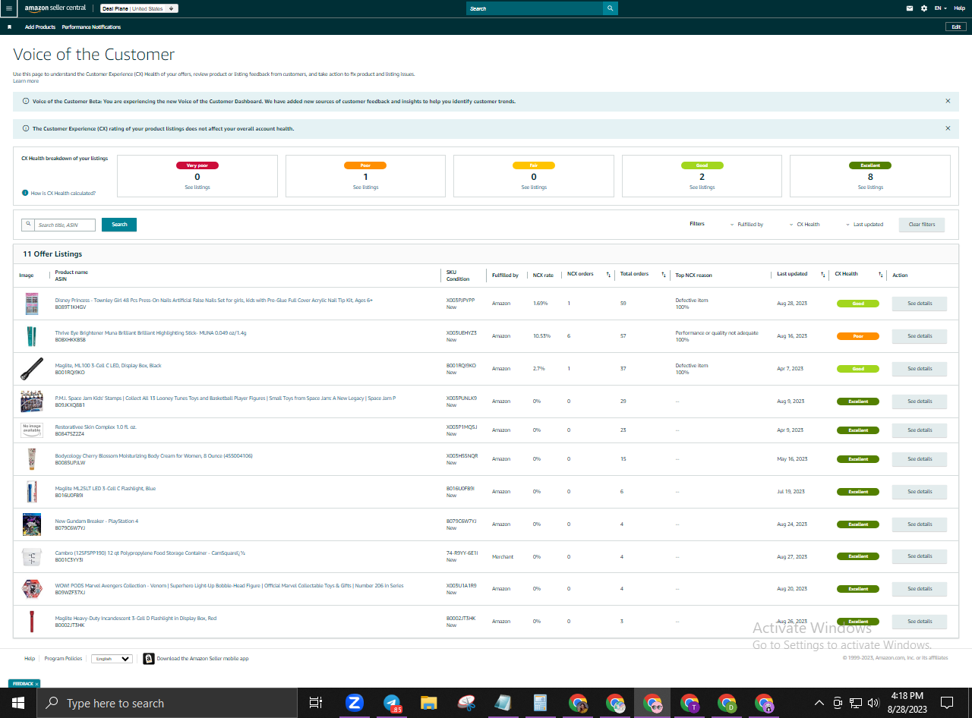This screenshot has height=718, width=972.
Task: Open the EN language dropdown
Action: (x=939, y=8)
